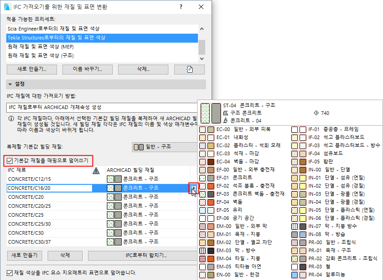Toggle 기본값 재질을 매핑으로 덮어쓰기 checkbox

coord(9,161)
